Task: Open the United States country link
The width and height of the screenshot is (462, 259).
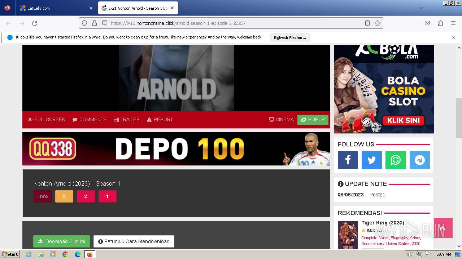Action: [398, 244]
